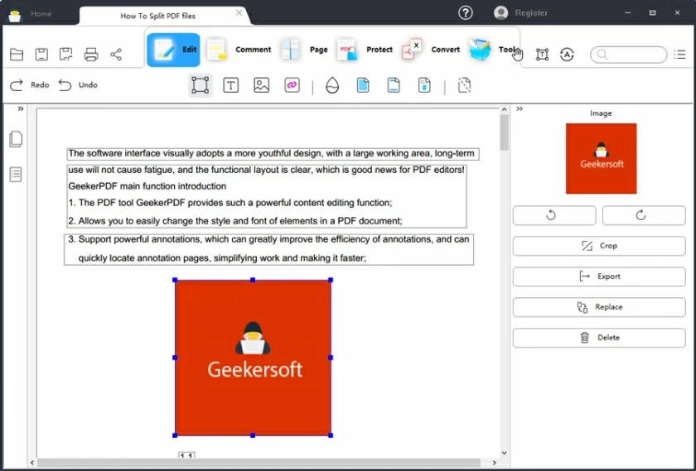Select the Add Image tool
The image size is (696, 471).
(262, 84)
